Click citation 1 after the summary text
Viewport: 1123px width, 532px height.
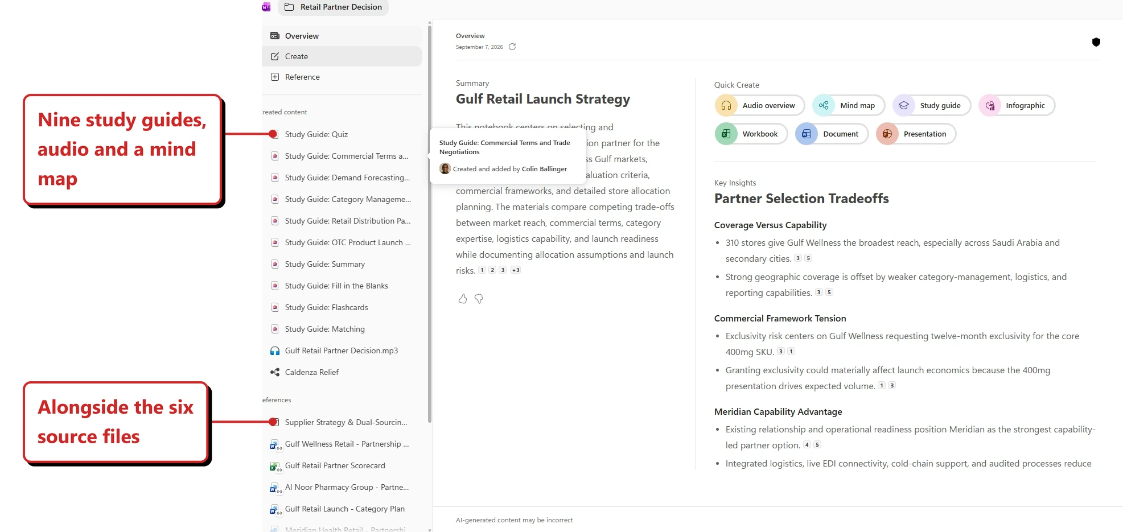pos(482,270)
